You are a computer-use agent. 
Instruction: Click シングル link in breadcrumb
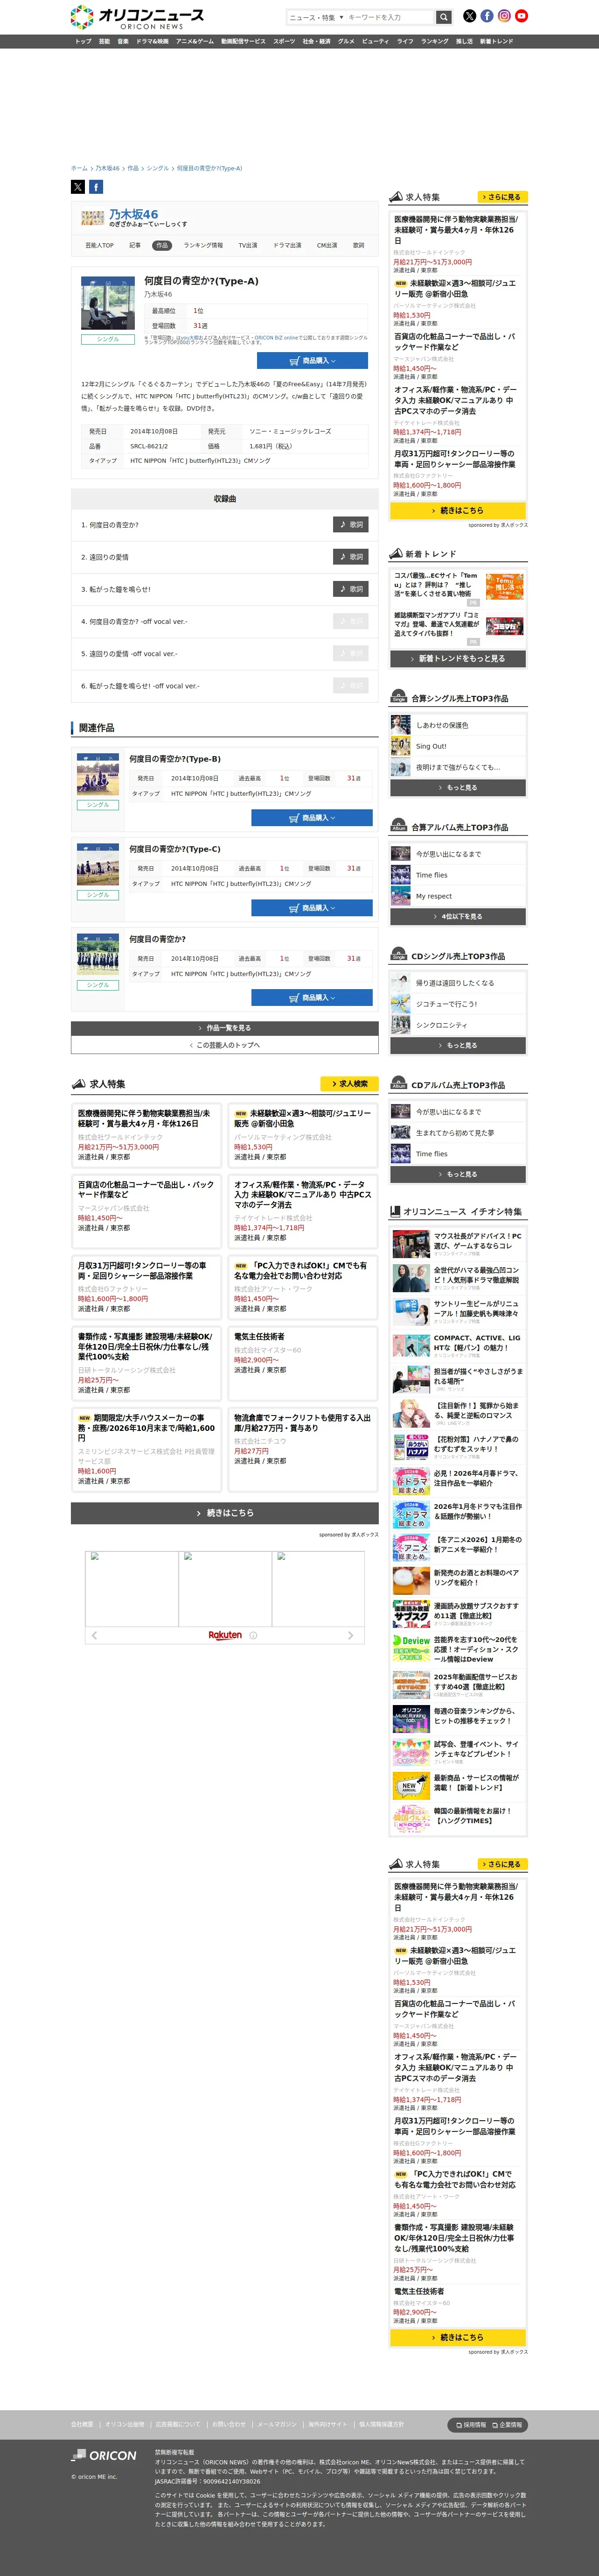(x=158, y=168)
